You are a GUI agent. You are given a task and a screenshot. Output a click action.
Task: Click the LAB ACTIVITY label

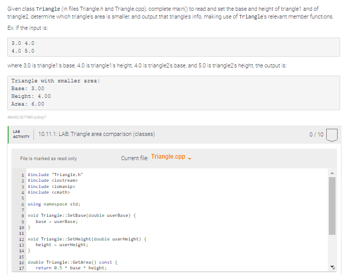pyautogui.click(x=21, y=134)
